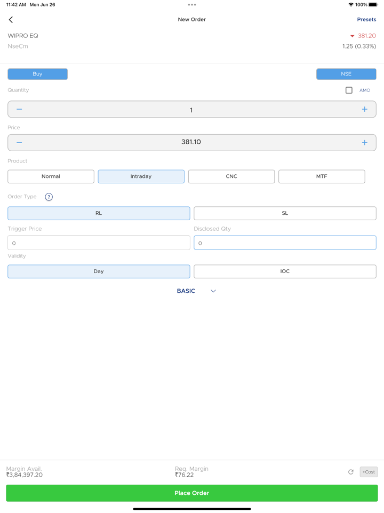This screenshot has width=384, height=513.
Task: Decrease quantity with the minus icon
Action: point(19,110)
